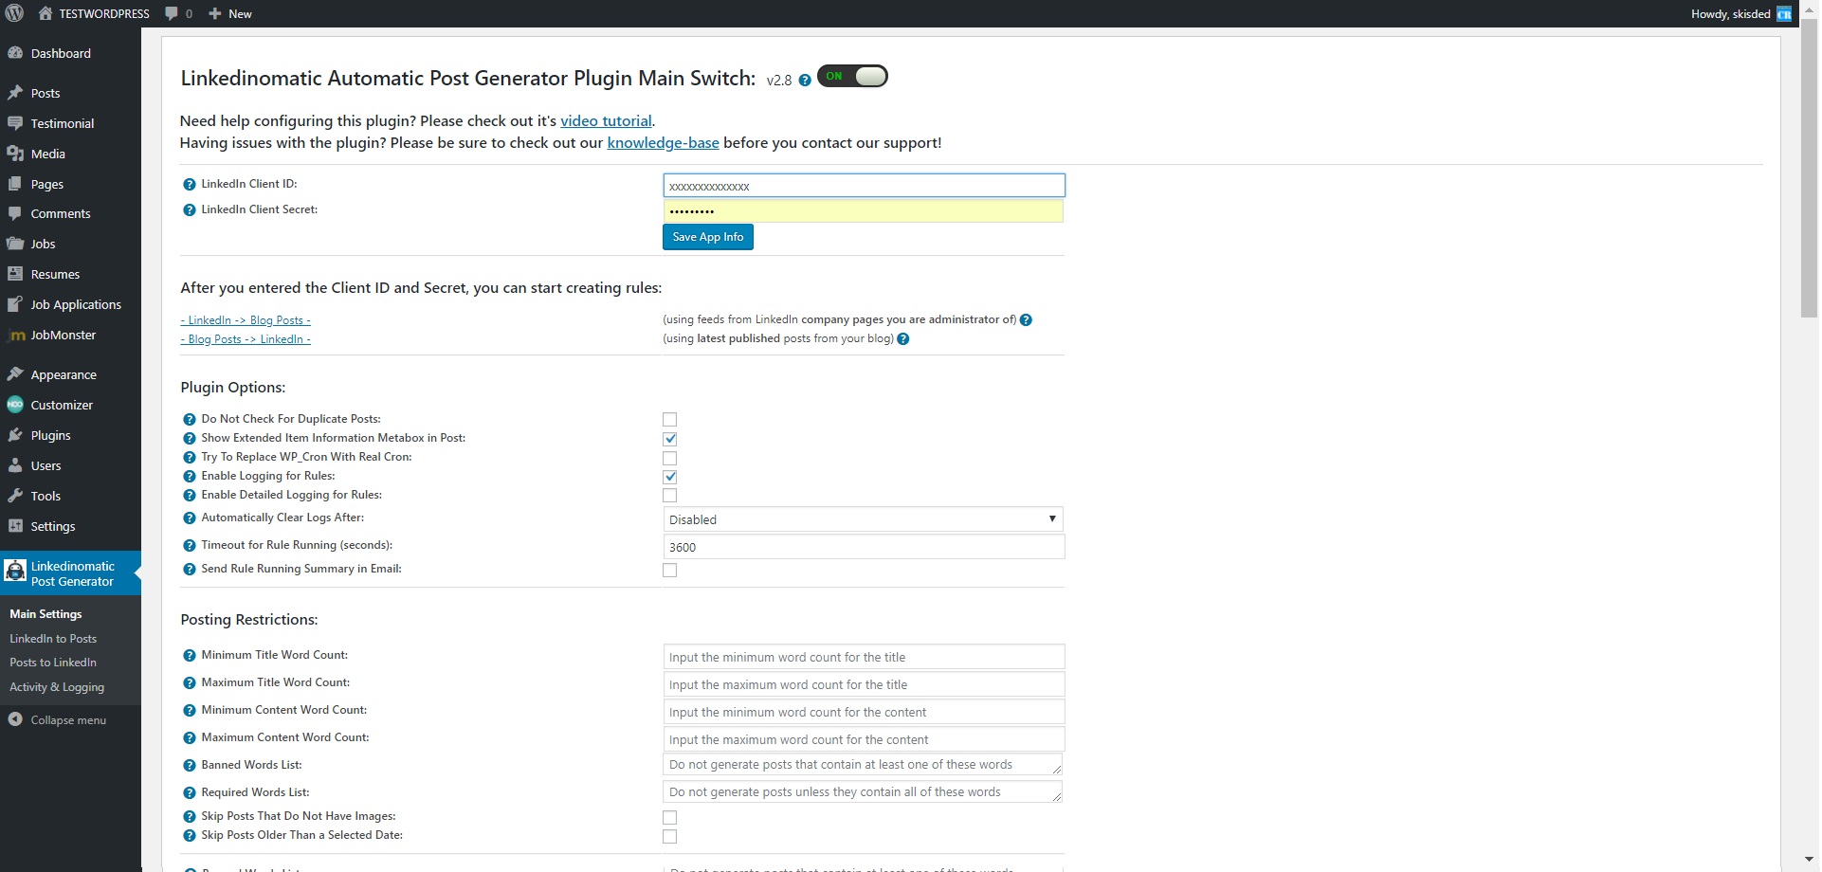Screen dimensions: 1822x872
Task: Click the Customizer icon in sidebar
Action: click(15, 405)
